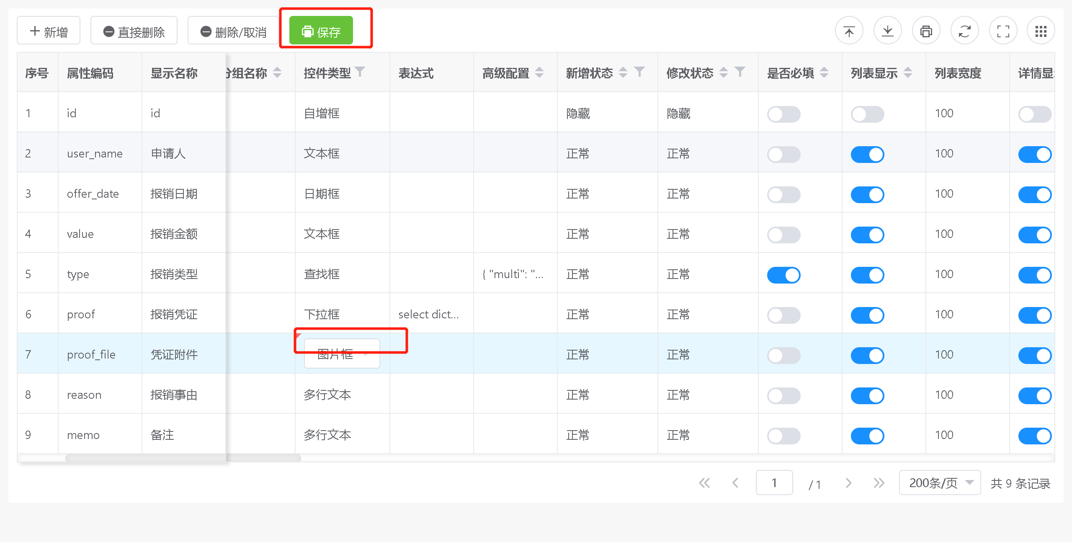Sort by 修改状态 column arrows
The width and height of the screenshot is (1072, 542).
coord(724,72)
